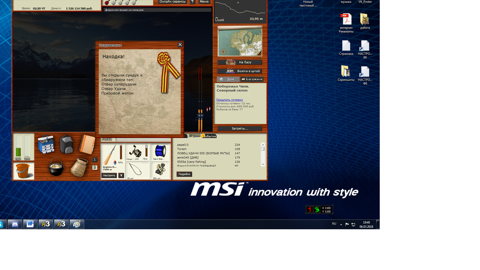Select the blue fishing line spool
The height and width of the screenshot is (270, 480).
pyautogui.click(x=159, y=152)
